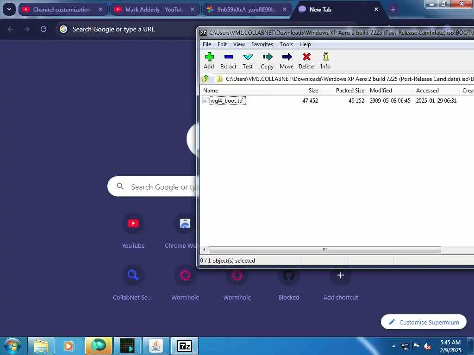This screenshot has width=474, height=355.
Task: Select the wgl4_boot.ttf file
Action: [x=227, y=100]
